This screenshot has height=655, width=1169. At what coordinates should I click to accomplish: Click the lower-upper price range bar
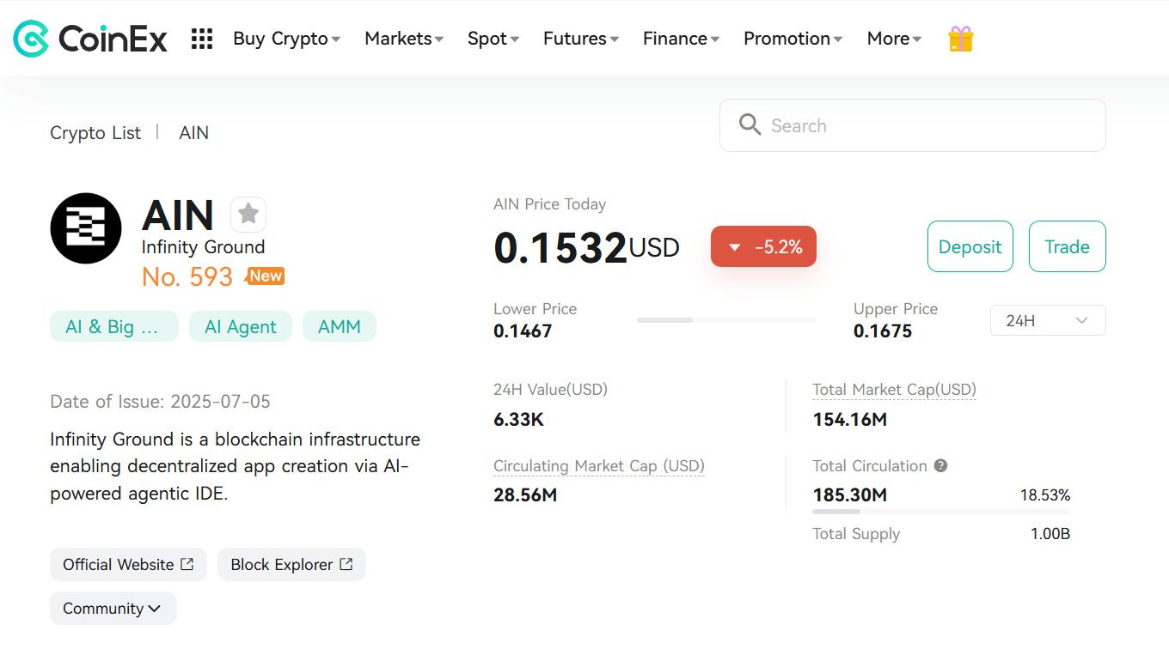pyautogui.click(x=725, y=320)
